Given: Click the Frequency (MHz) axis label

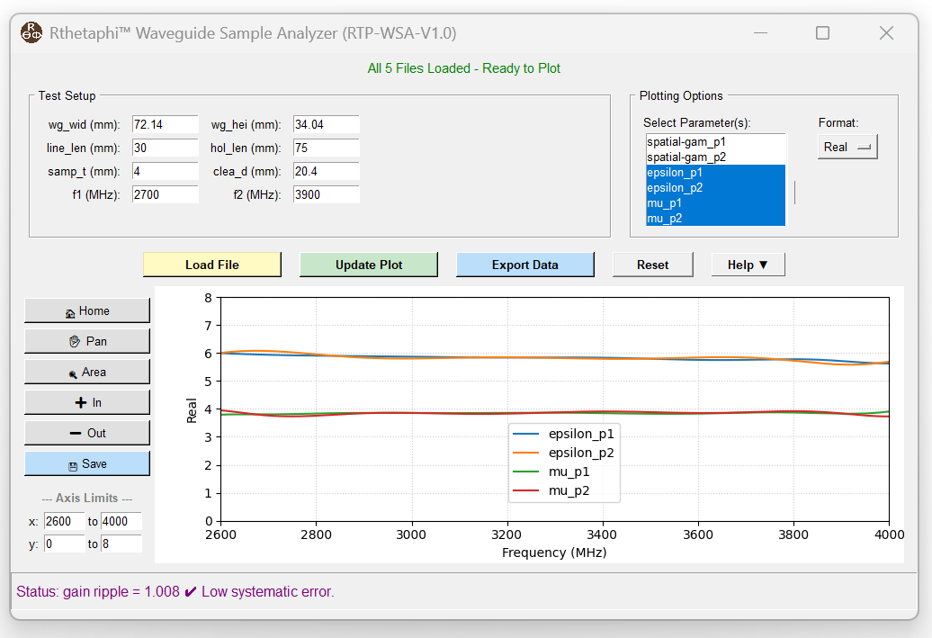Looking at the screenshot, I should [x=554, y=553].
